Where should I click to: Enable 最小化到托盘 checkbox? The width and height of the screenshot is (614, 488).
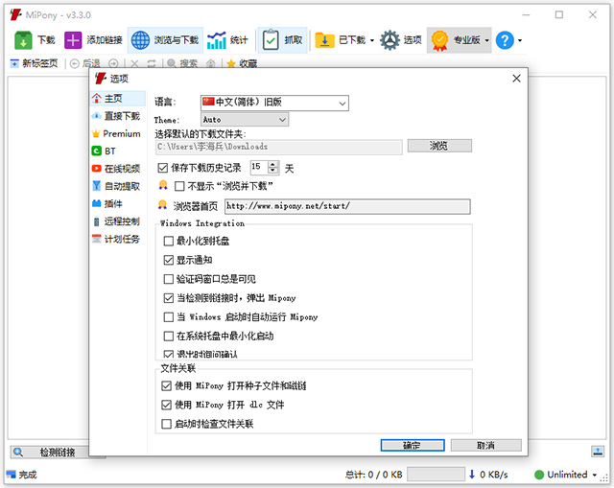point(169,241)
